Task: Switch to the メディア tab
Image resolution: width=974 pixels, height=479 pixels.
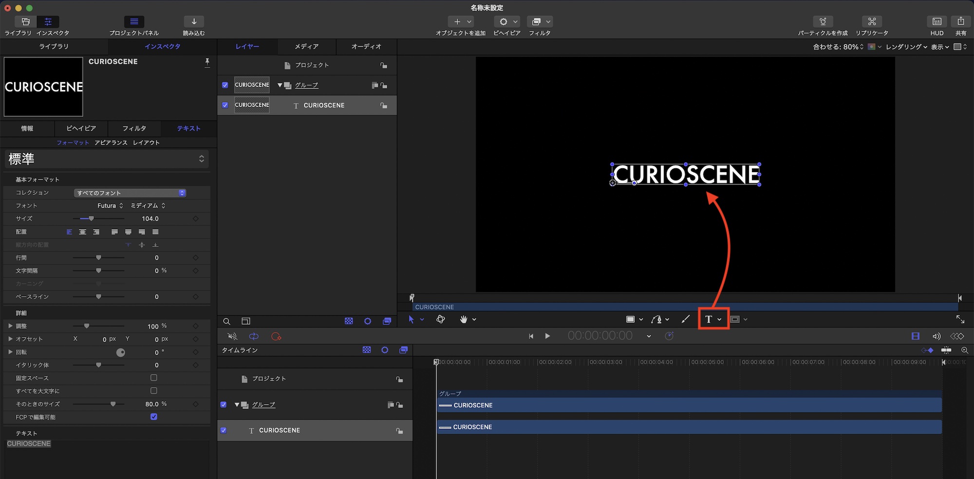Action: click(x=306, y=47)
